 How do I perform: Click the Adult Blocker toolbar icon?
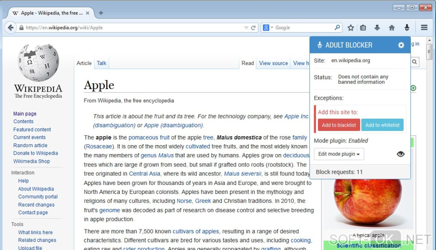(407, 27)
